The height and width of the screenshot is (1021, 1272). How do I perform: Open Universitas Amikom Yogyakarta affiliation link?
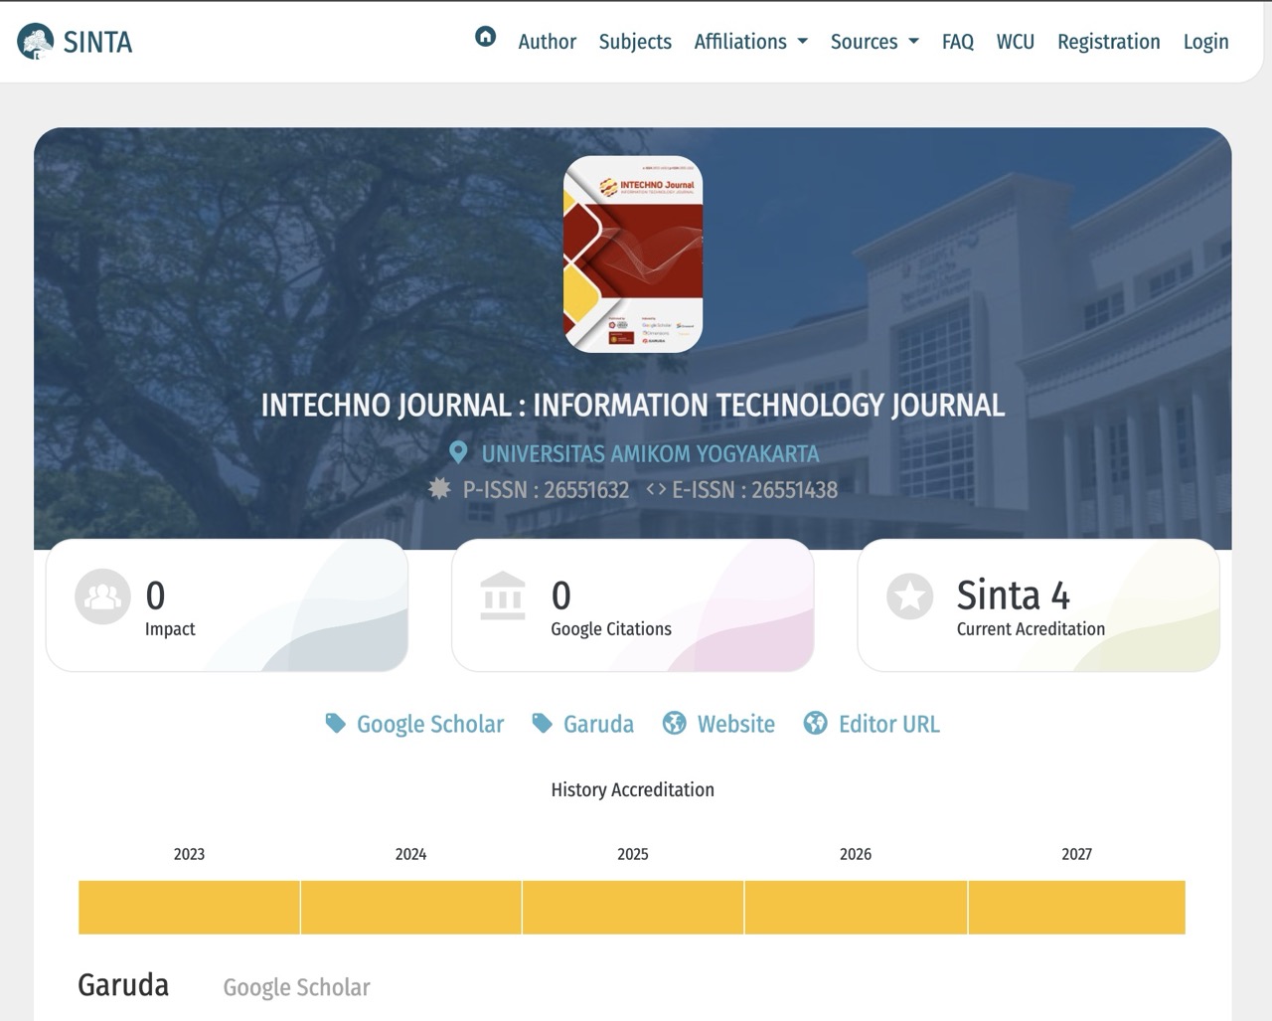click(x=650, y=454)
